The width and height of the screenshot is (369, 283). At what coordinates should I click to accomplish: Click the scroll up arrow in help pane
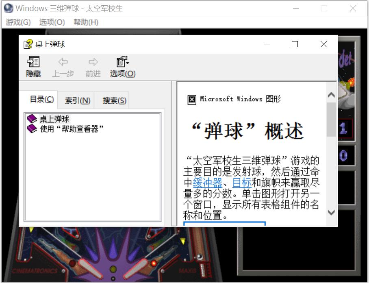coord(331,95)
